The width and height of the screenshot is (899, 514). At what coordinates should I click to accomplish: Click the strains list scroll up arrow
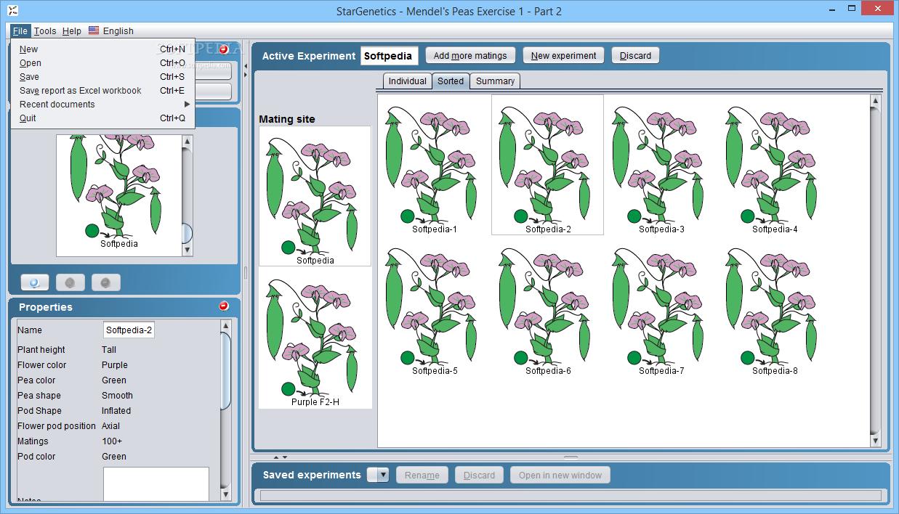point(187,141)
